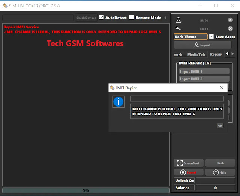Click the Logout button
240x196 pixels.
tap(202, 45)
